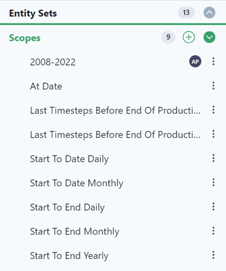Click the Entity Sets section header label
The image size is (226, 271).
click(33, 14)
